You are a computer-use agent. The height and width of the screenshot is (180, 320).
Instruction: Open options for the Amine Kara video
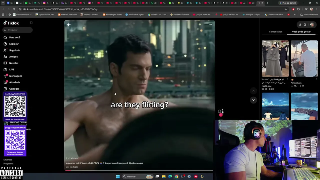(316, 79)
